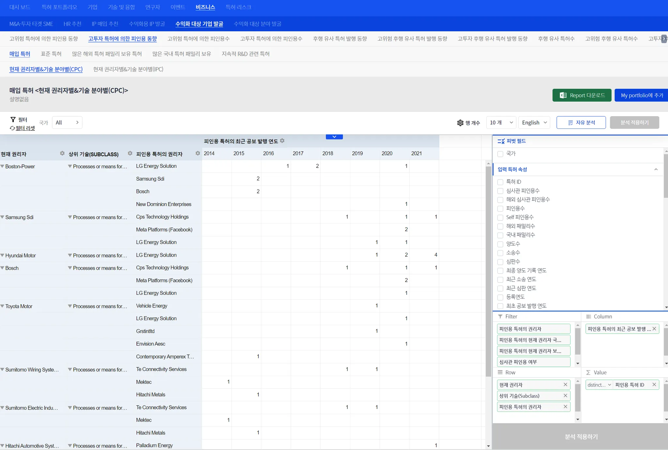Enable the 특허 ID checkbox

pyautogui.click(x=500, y=182)
